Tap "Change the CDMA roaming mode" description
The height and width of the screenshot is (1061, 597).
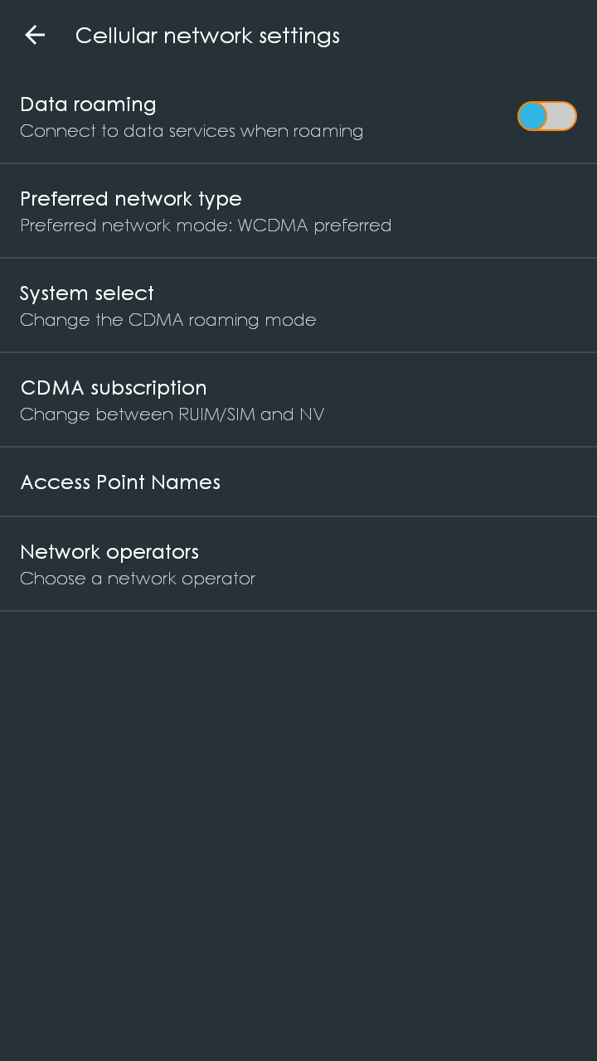pos(168,320)
